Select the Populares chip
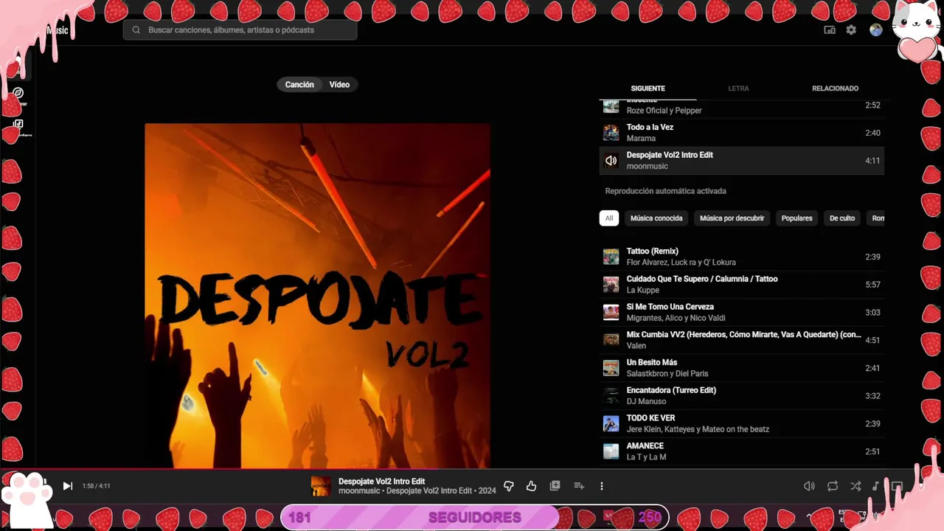944x531 pixels. point(796,218)
